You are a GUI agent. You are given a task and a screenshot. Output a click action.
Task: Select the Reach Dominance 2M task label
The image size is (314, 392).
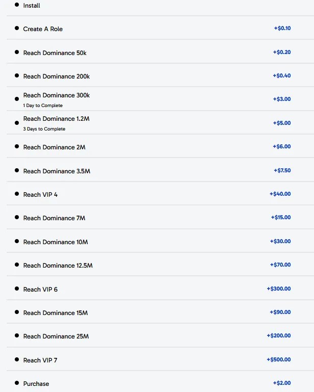(x=54, y=147)
